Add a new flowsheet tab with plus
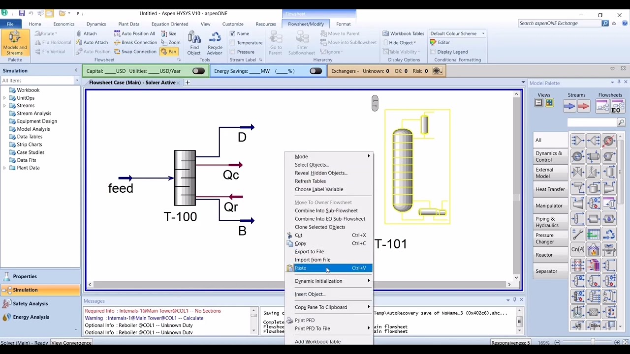The height and width of the screenshot is (354, 630). 187,83
